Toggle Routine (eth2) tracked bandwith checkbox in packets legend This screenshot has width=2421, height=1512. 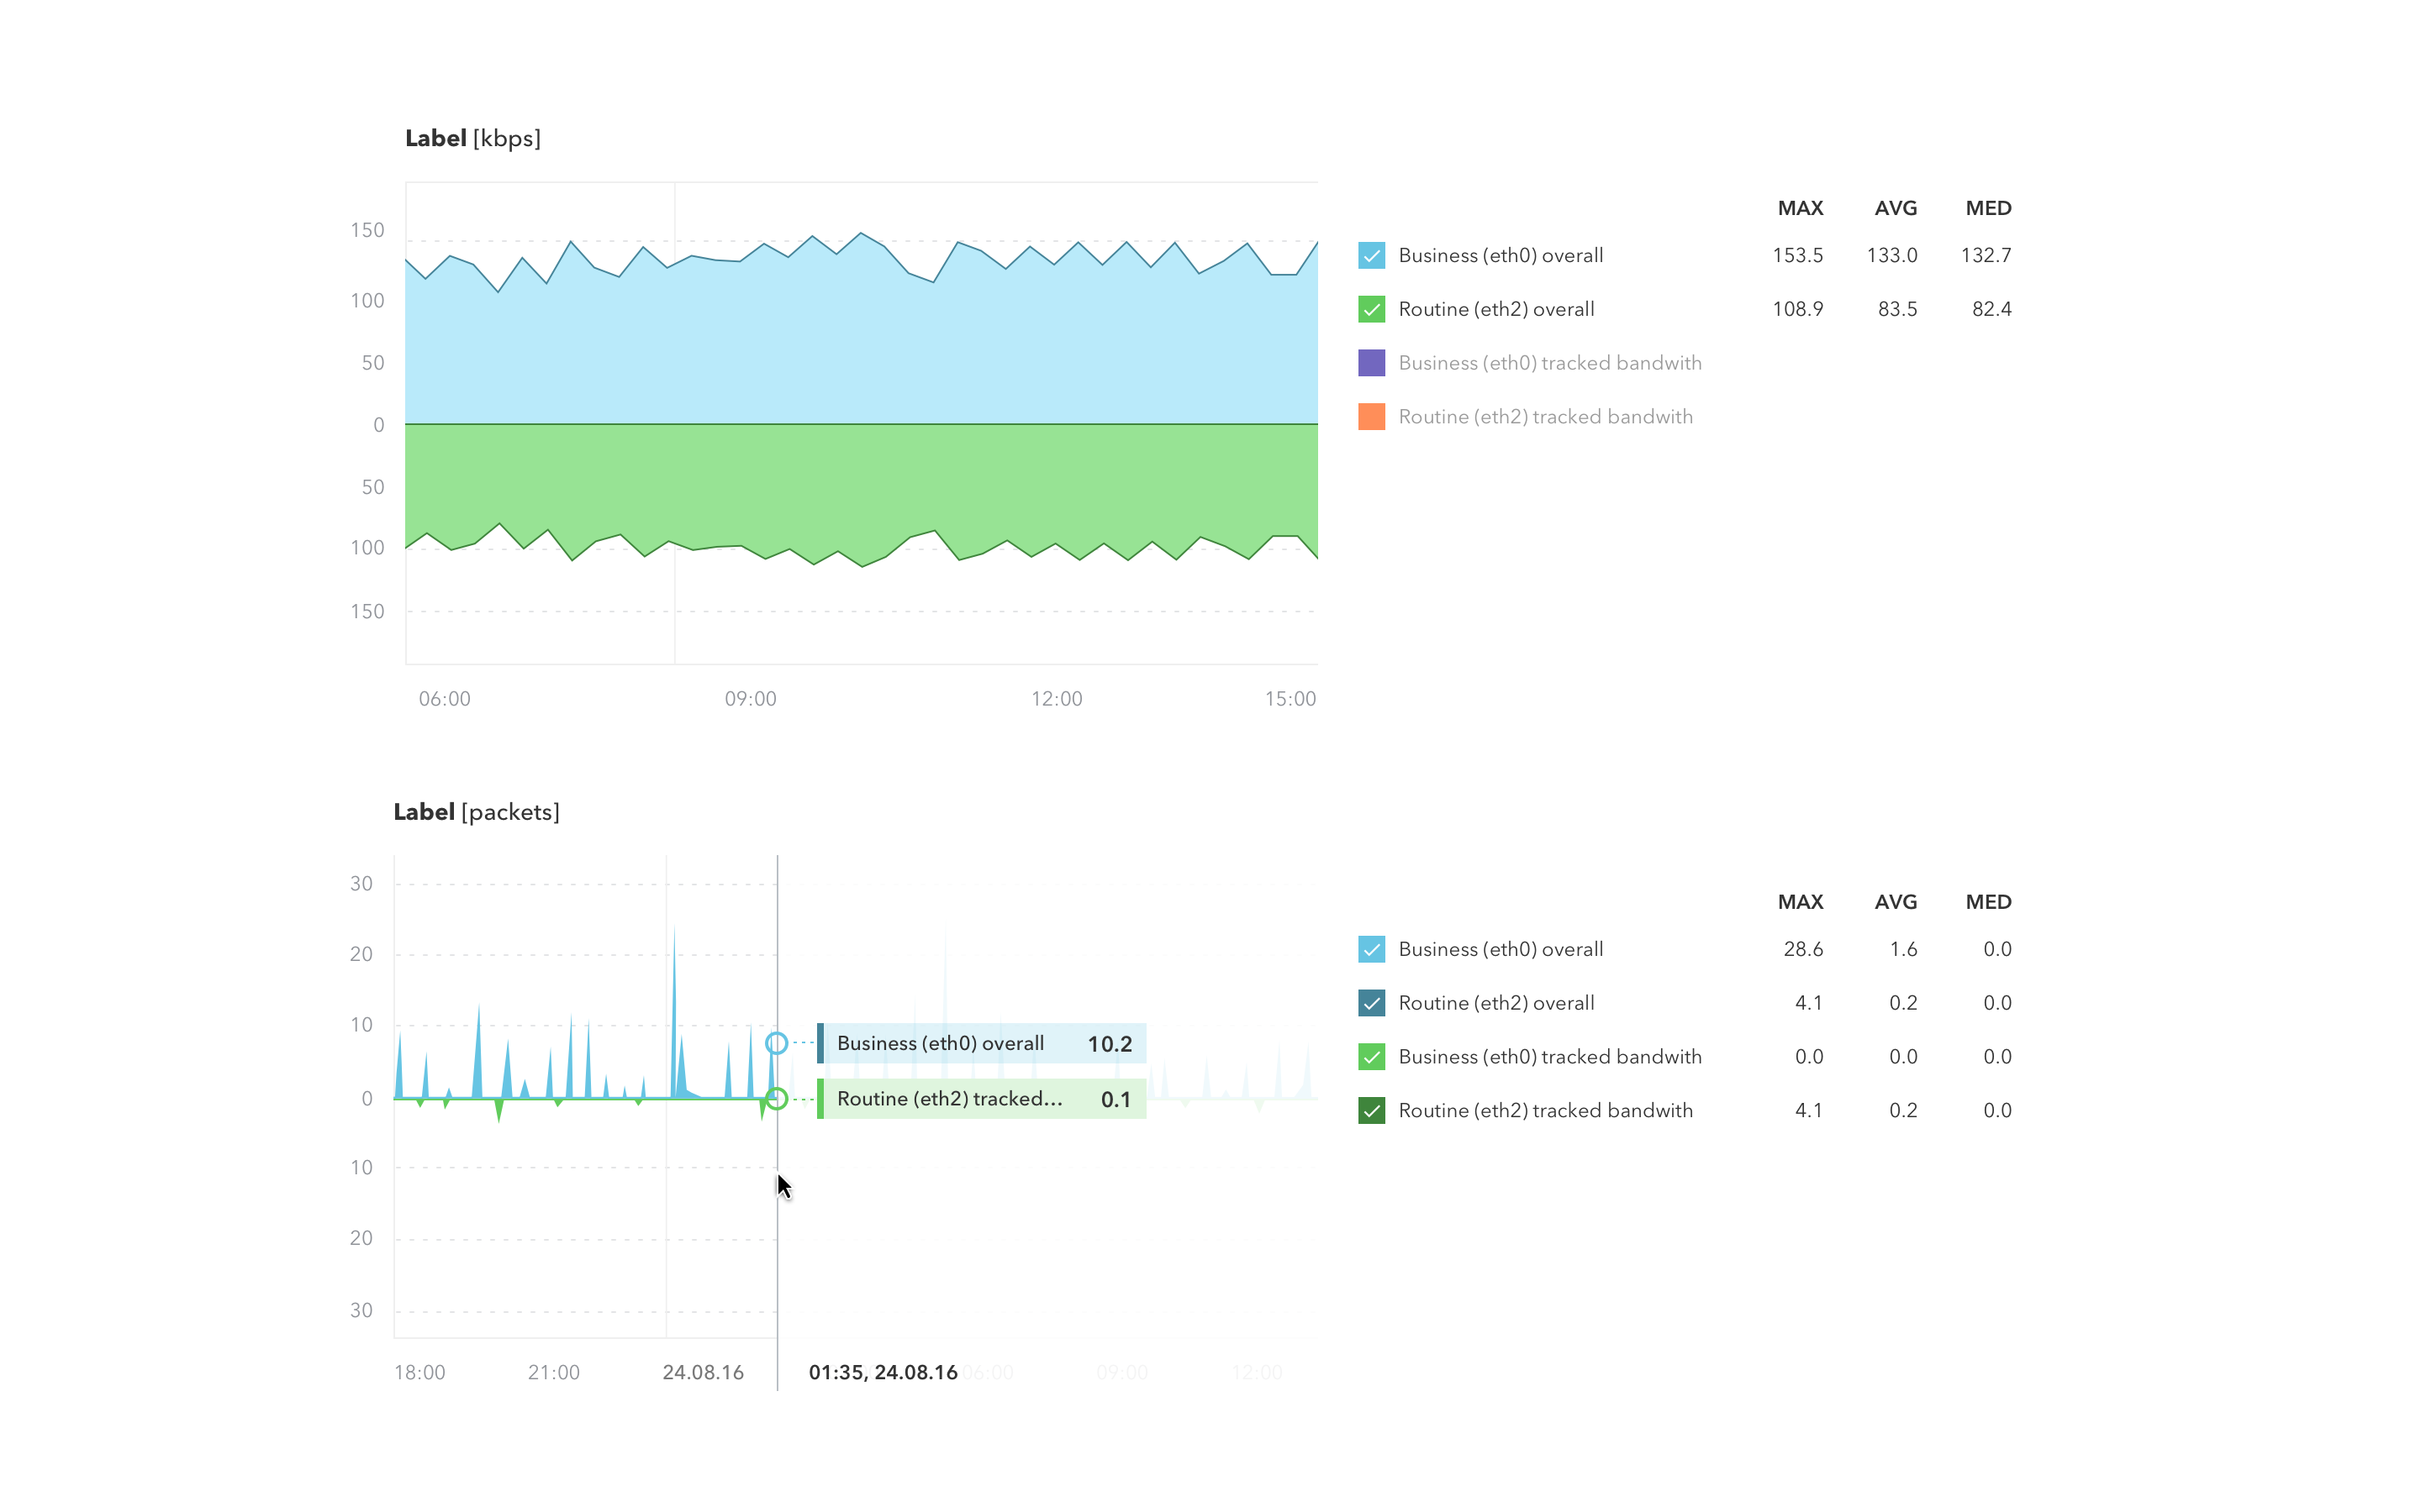coord(1372,1111)
